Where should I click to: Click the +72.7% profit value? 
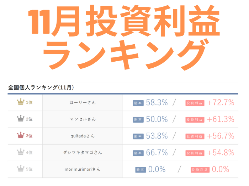point(221,103)
